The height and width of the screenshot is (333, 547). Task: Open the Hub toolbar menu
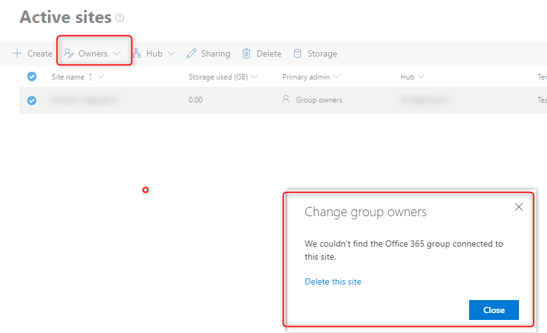153,53
